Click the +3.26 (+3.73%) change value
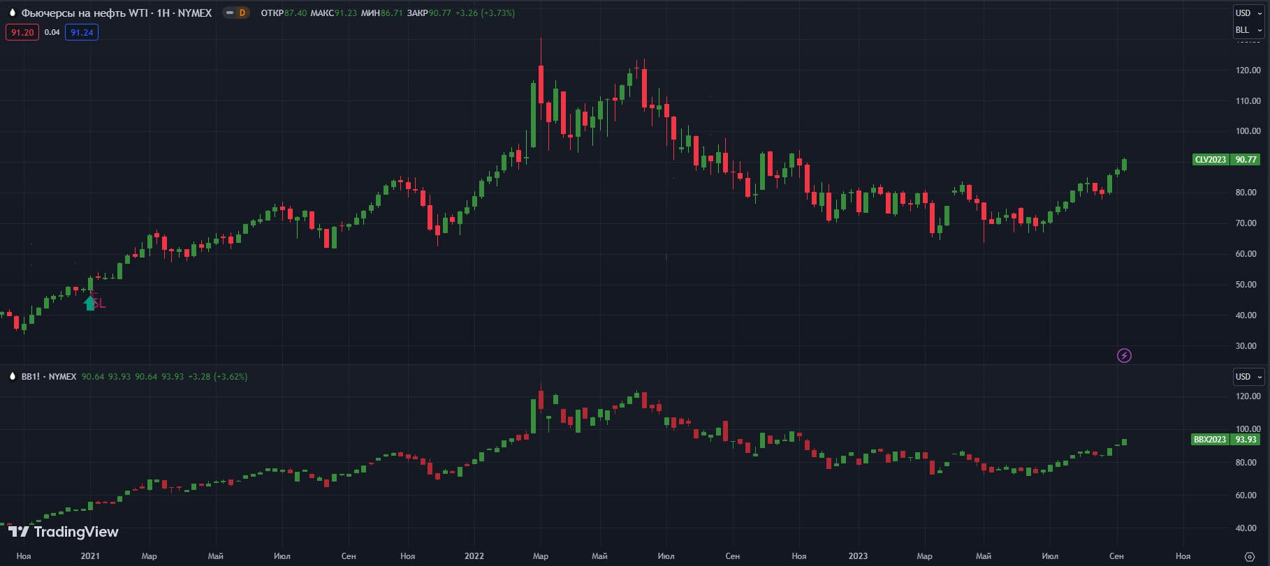The height and width of the screenshot is (566, 1270). (485, 13)
